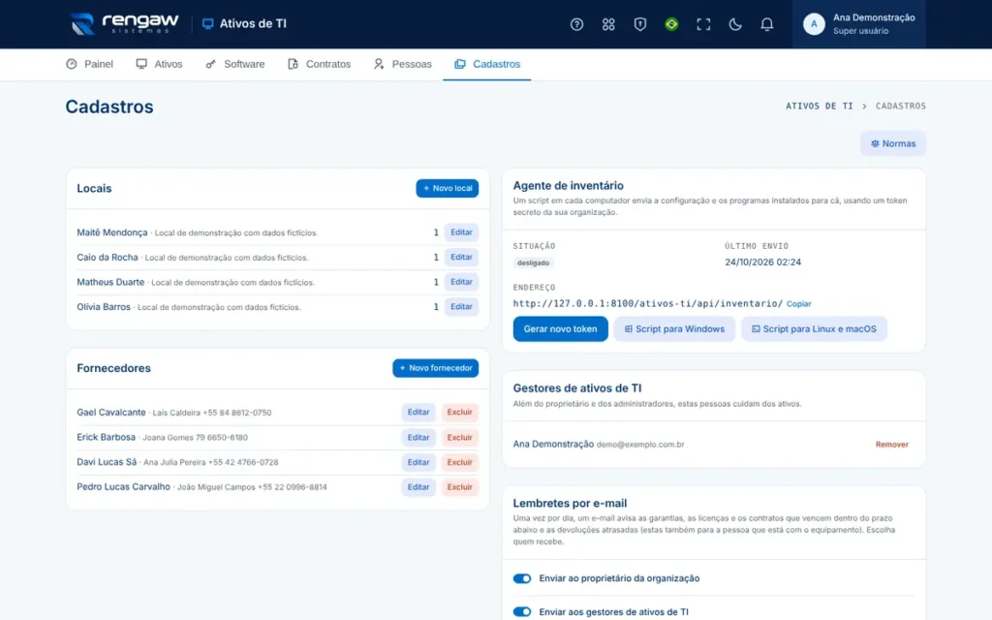Open Ana Demonstração user menu
Viewport: 992px width, 620px height.
tap(858, 24)
